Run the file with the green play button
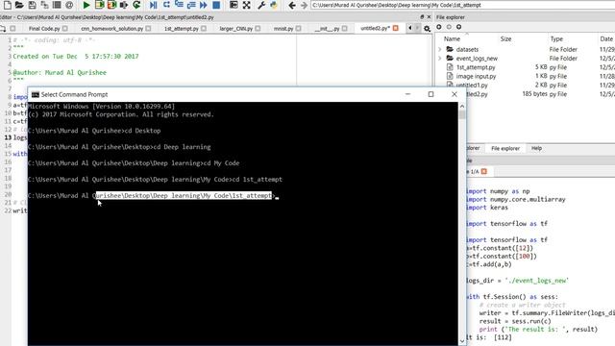 coord(86,5)
